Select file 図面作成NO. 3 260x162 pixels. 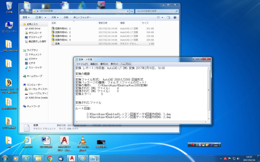pyautogui.click(x=103, y=36)
